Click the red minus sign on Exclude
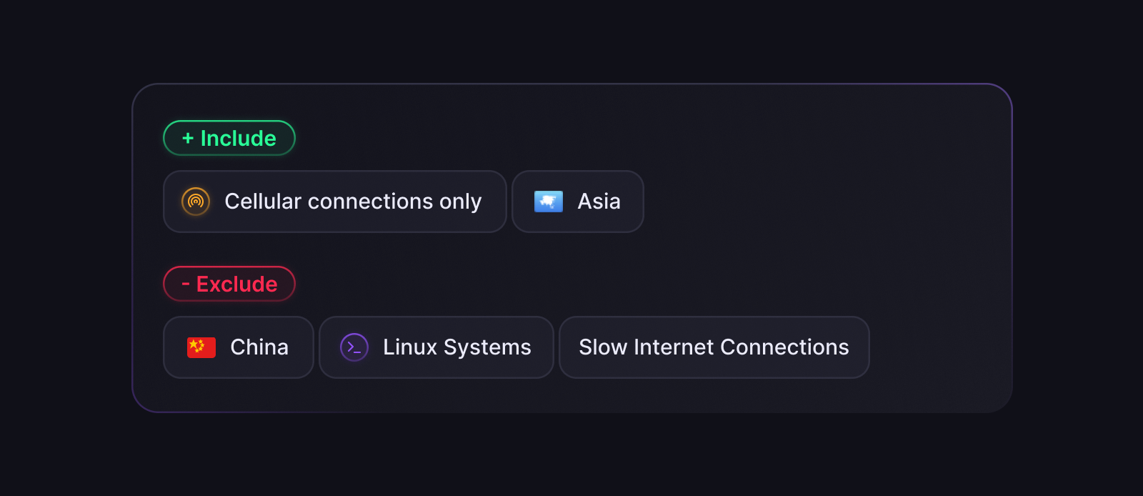The height and width of the screenshot is (496, 1143). click(186, 284)
